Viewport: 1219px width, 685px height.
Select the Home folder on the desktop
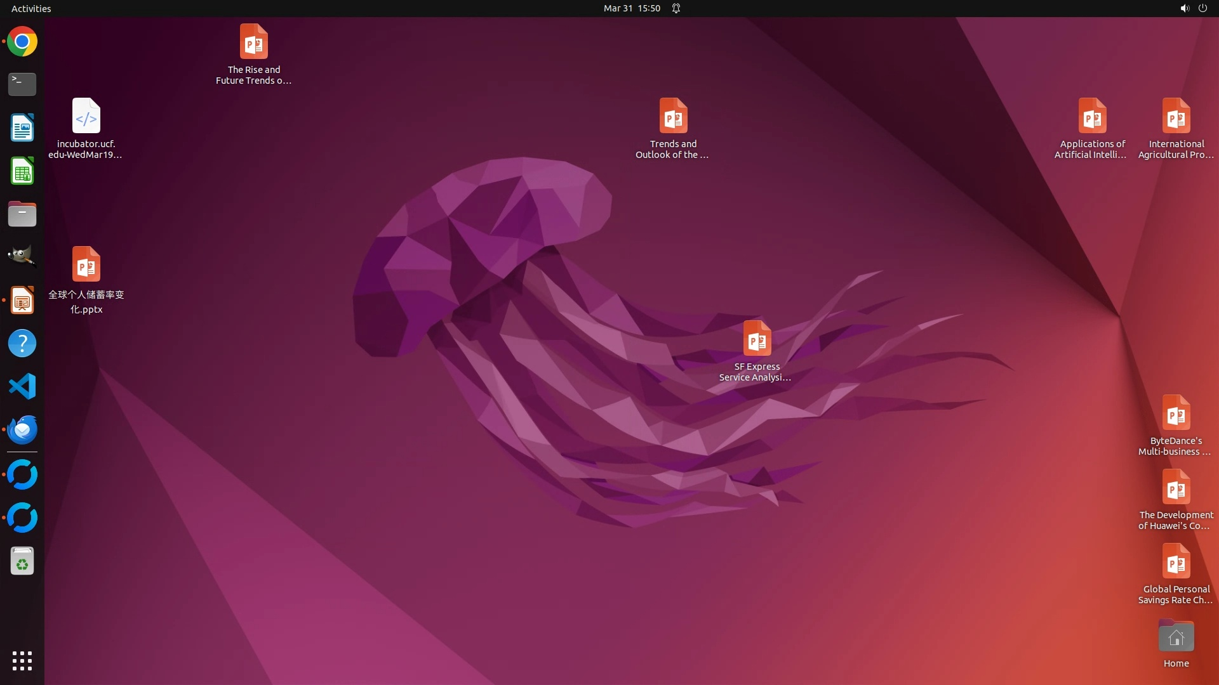(1176, 637)
